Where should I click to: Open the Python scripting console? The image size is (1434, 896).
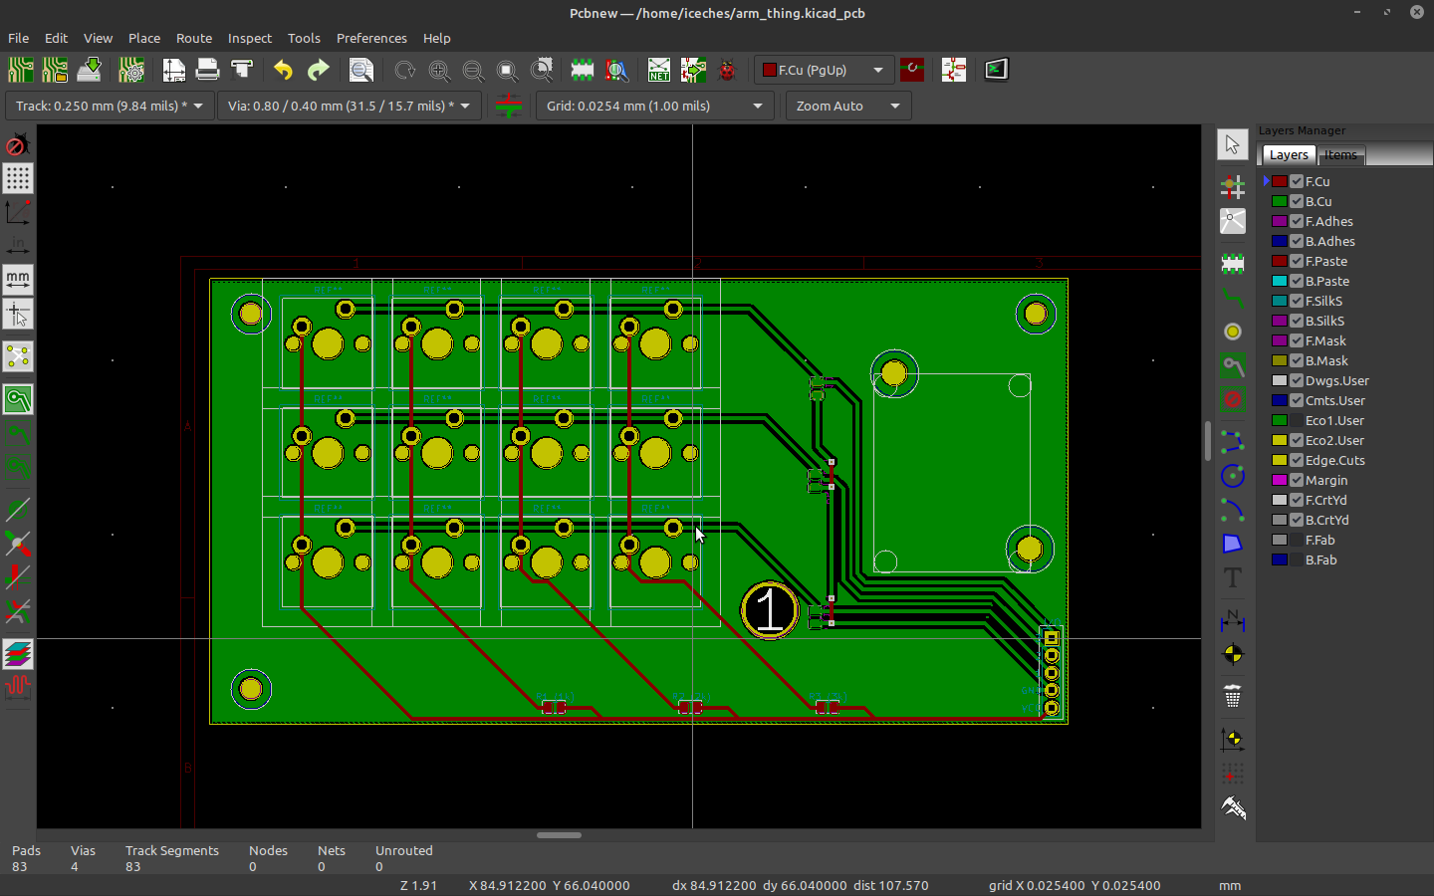(995, 70)
